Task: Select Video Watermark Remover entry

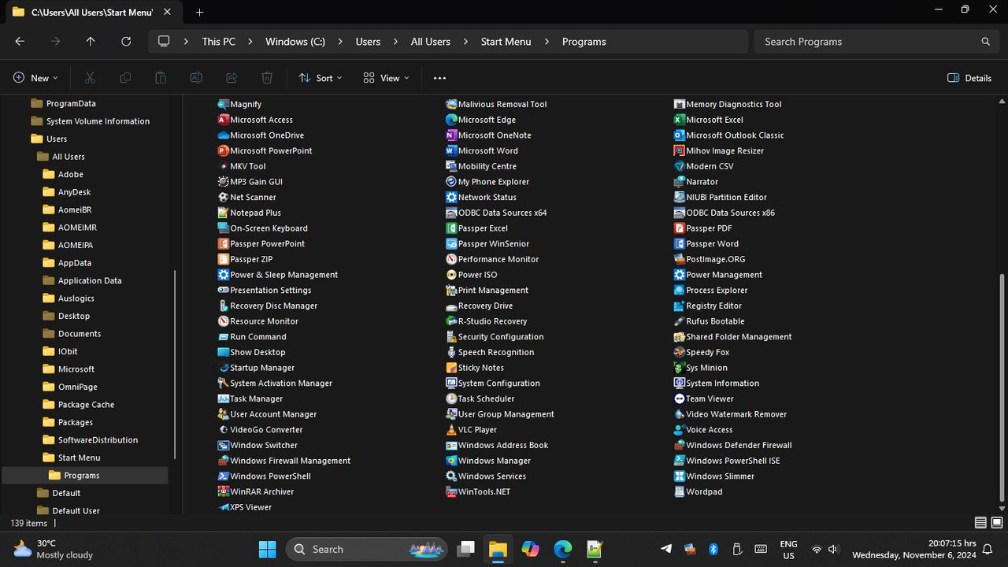Action: [730, 414]
